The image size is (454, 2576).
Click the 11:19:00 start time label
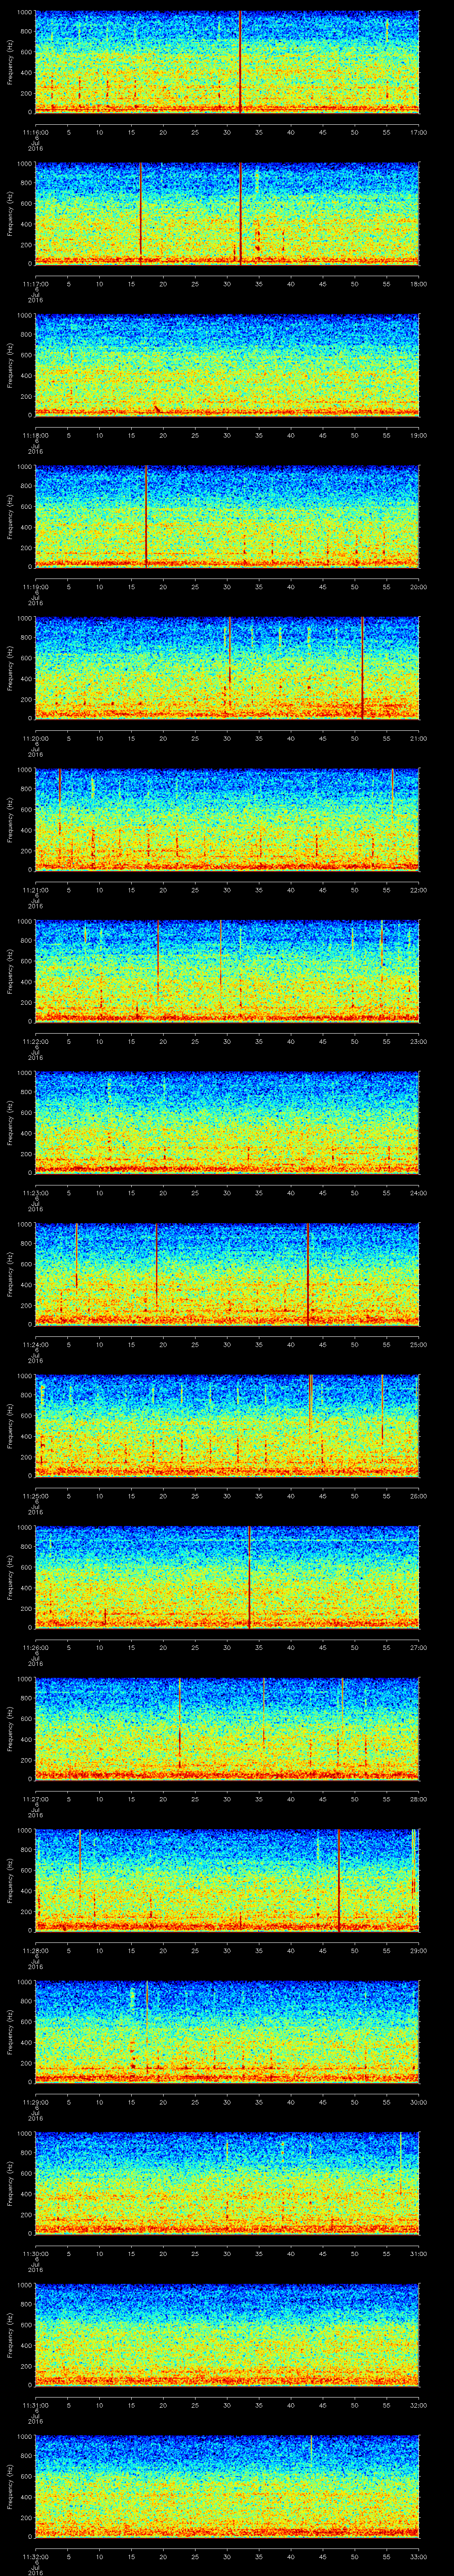pos(36,587)
